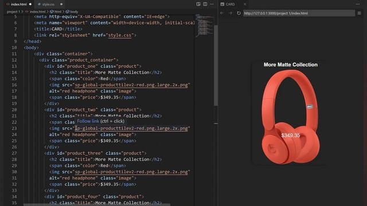Click the 'product_three' div on line 27
367x206 pixels.
pos(95,153)
